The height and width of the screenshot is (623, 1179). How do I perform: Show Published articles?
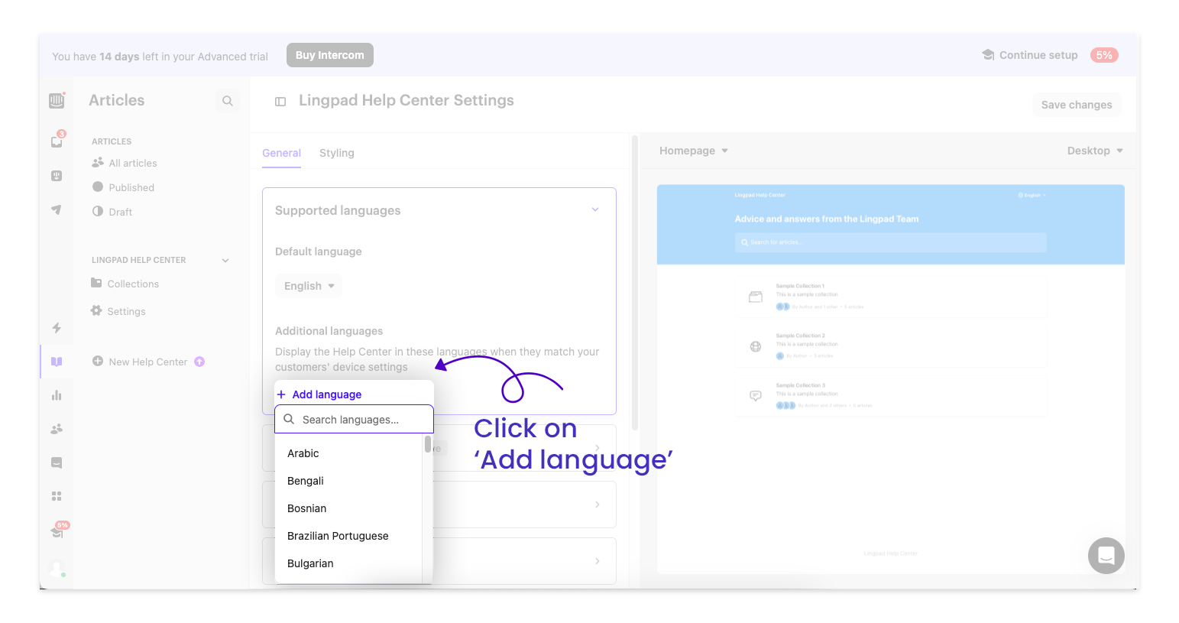click(131, 187)
